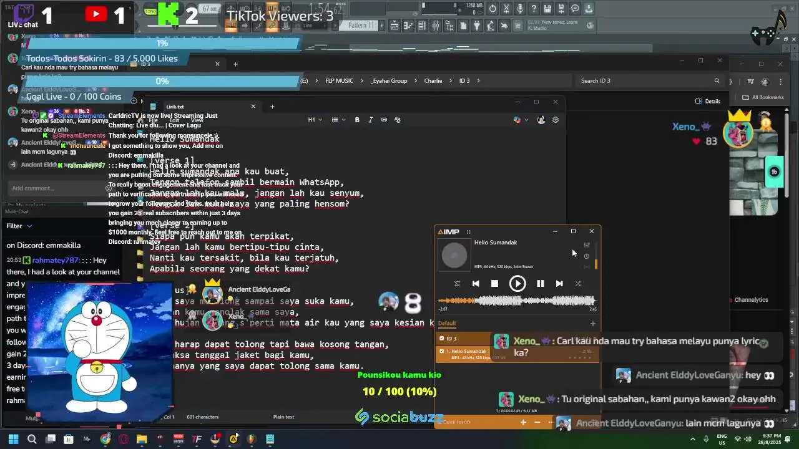
Task: Open FL Studio plugin picker plug icon
Action: coord(477,26)
